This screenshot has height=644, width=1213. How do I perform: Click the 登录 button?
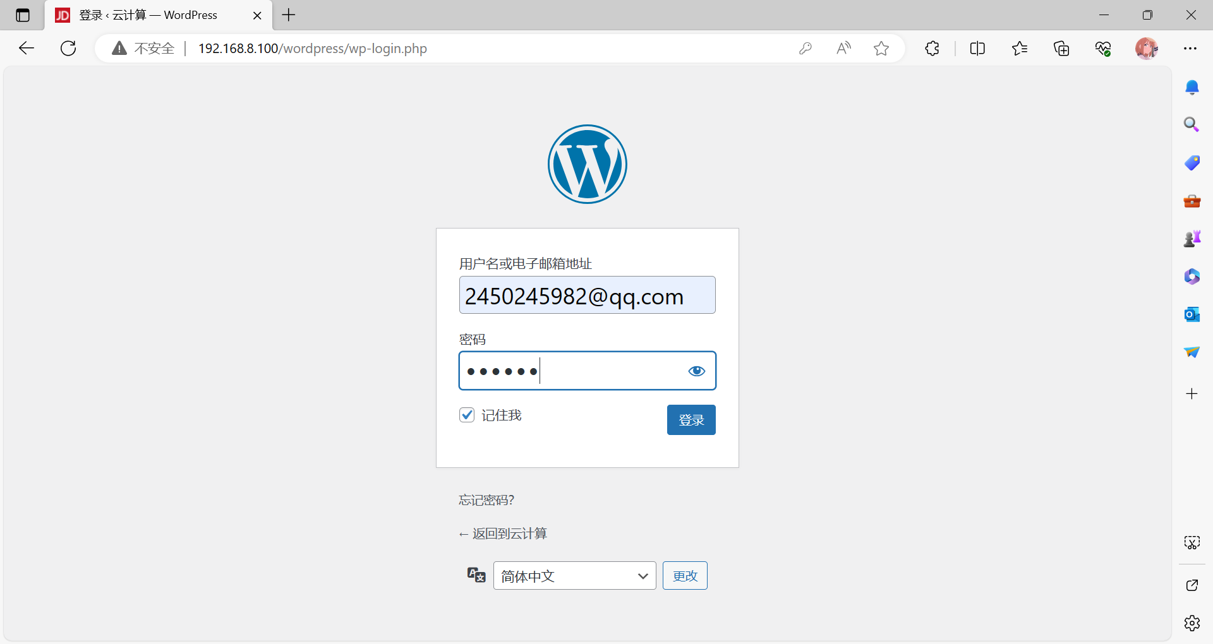pyautogui.click(x=691, y=420)
